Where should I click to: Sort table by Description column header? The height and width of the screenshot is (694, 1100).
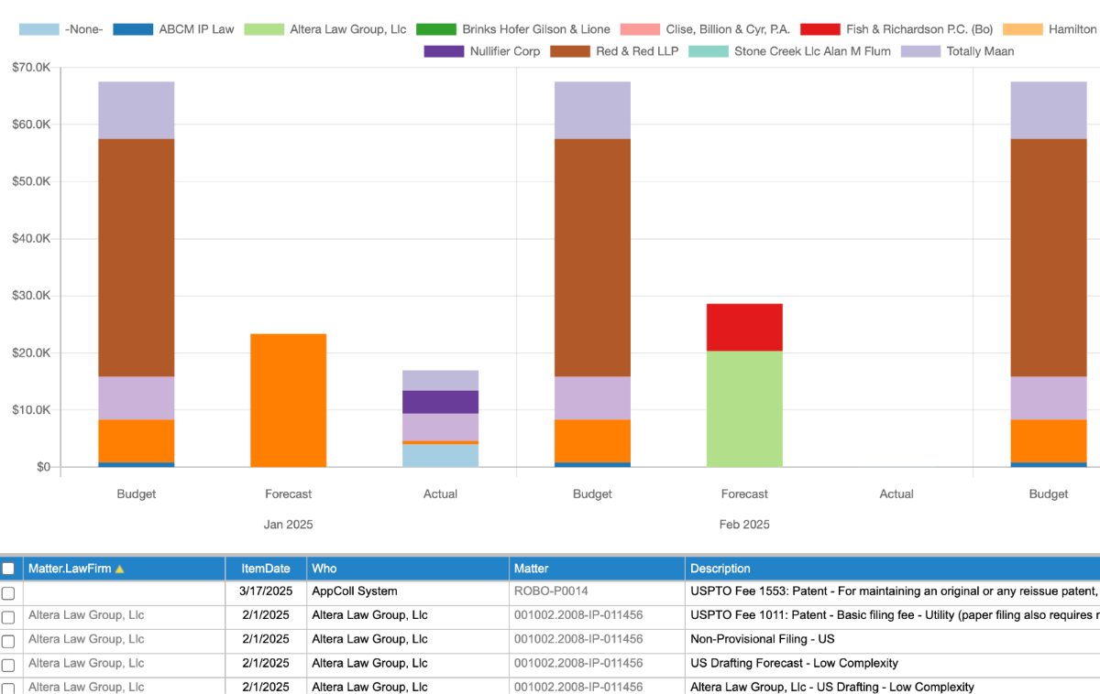tap(892, 569)
